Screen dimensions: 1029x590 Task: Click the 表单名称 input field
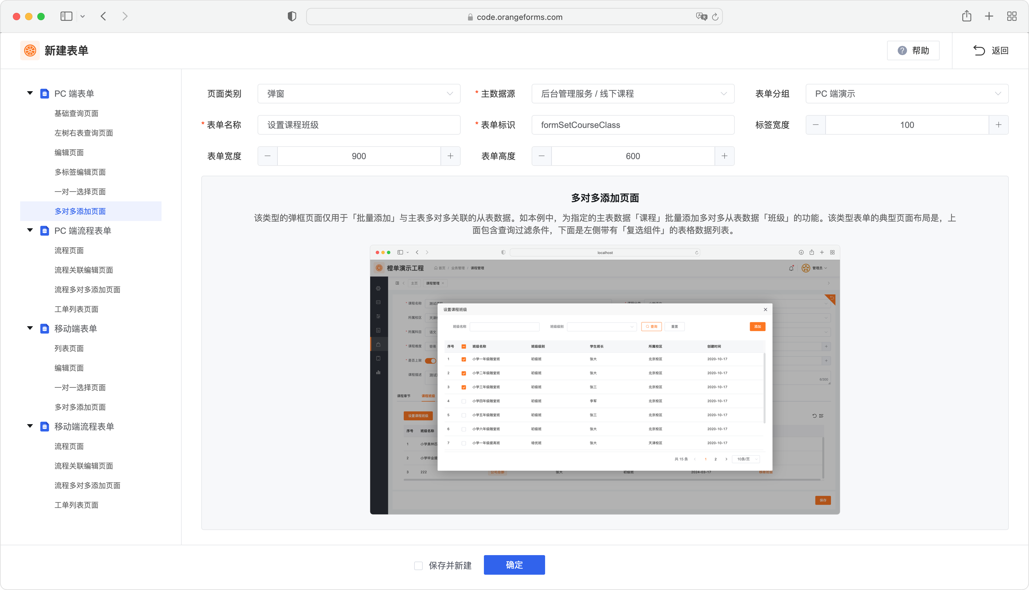359,125
